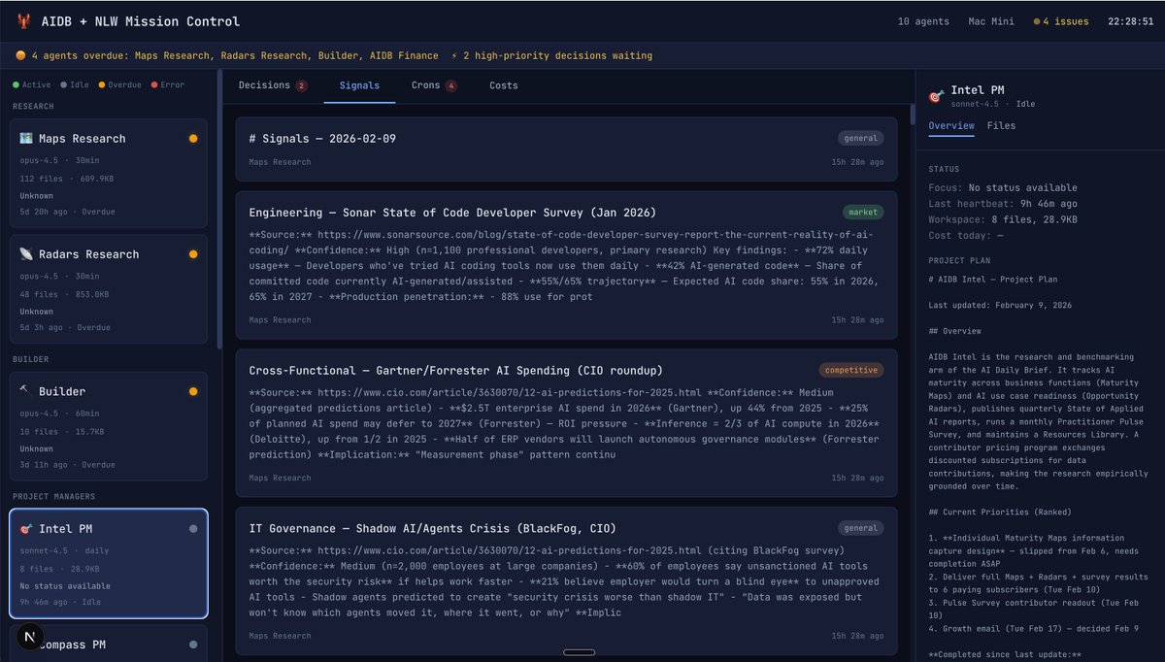Click the ## Current Priorities (Ranked) heading
1165x662 pixels.
1000,512
